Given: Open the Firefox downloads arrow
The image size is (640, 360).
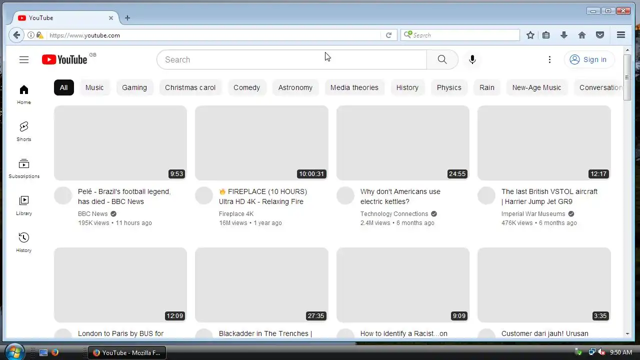Looking at the screenshot, I should 564,35.
